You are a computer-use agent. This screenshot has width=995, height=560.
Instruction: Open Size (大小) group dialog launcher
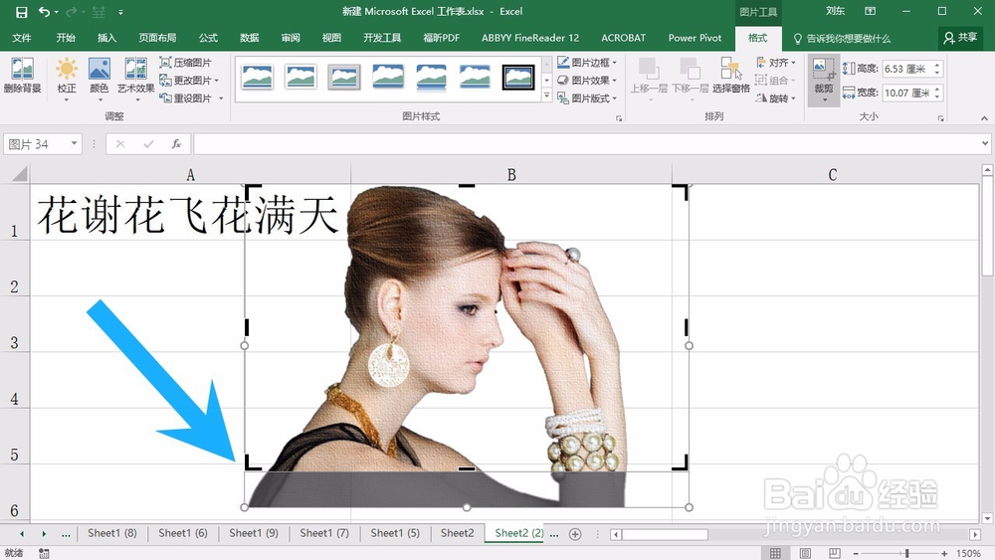click(941, 118)
